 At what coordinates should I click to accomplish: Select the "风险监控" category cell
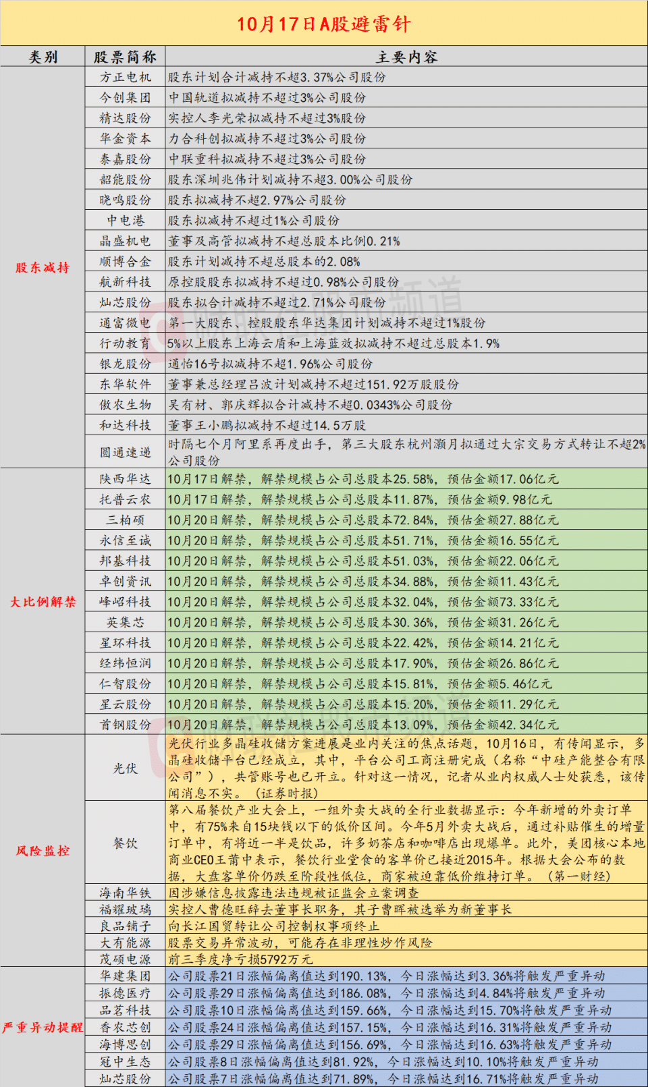(43, 850)
